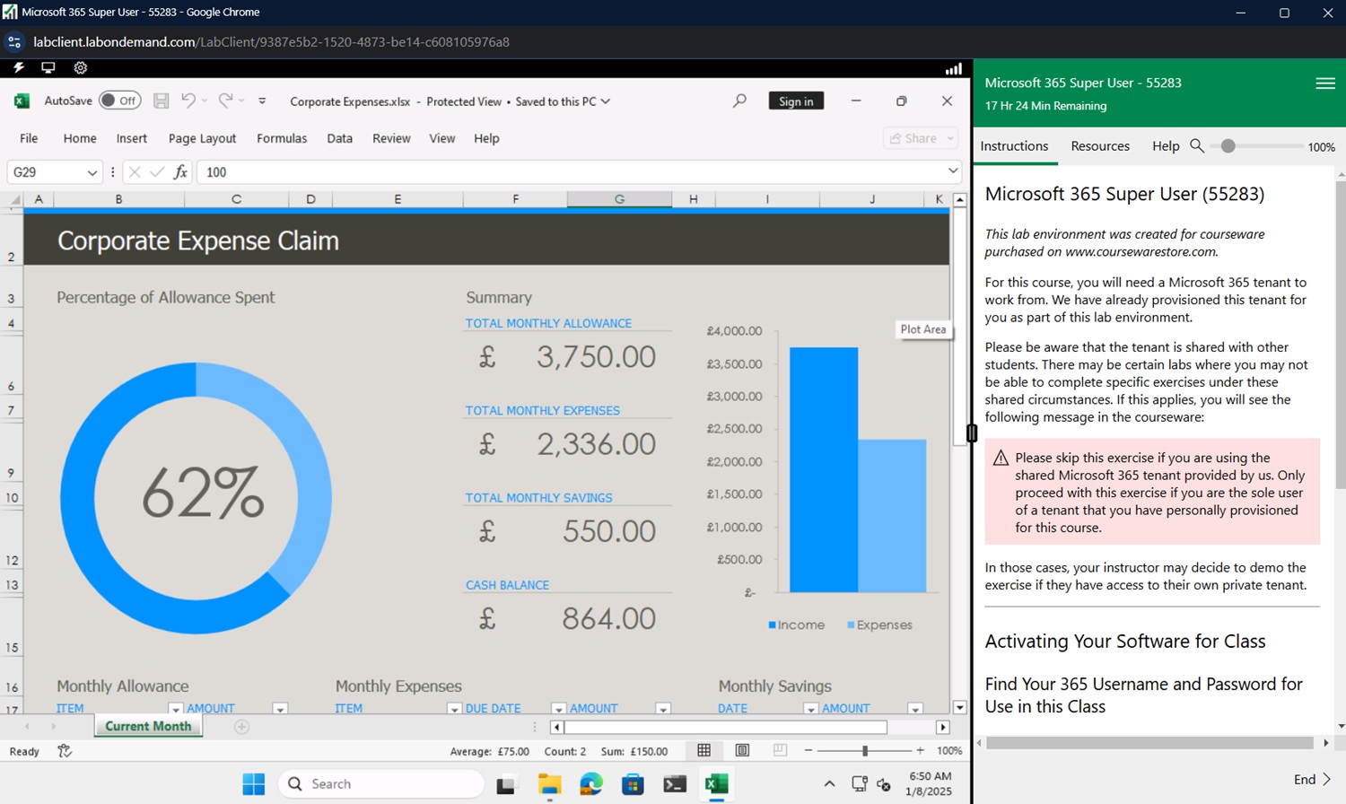Image resolution: width=1346 pixels, height=804 pixels.
Task: Open Windows Start menu
Action: (254, 783)
